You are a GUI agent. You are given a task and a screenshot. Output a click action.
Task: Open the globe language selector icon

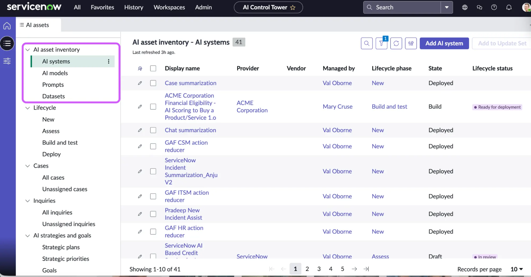tap(465, 7)
